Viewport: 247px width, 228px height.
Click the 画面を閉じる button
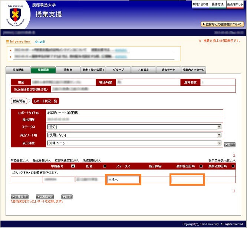click(236, 4)
